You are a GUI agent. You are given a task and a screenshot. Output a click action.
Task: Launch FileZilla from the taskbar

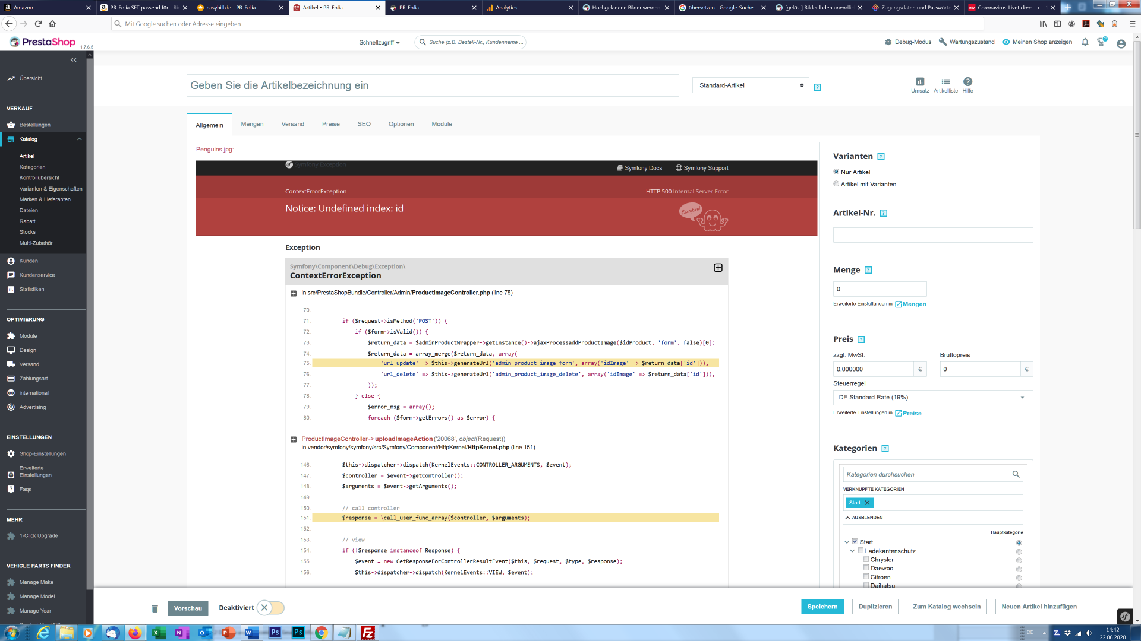pos(368,633)
